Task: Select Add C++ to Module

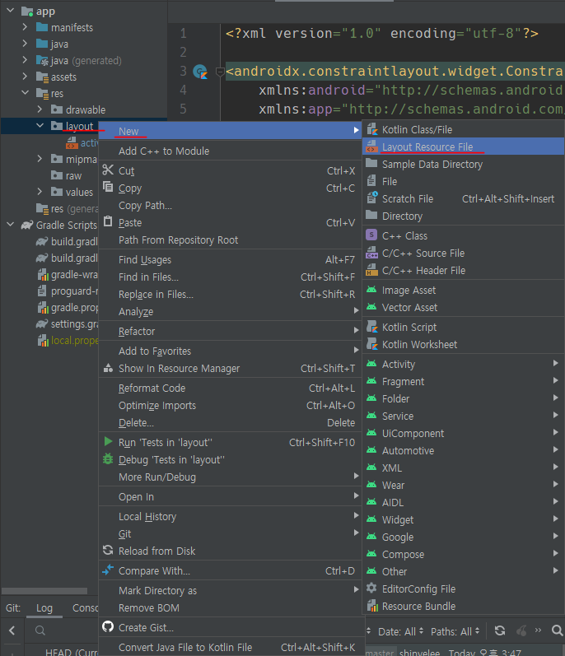Action: pyautogui.click(x=230, y=151)
